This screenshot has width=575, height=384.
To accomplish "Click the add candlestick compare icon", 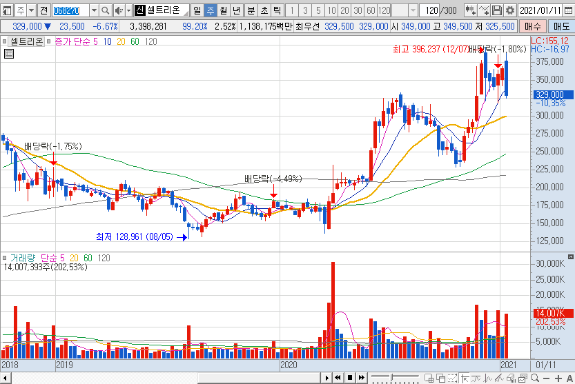I will tap(471, 10).
